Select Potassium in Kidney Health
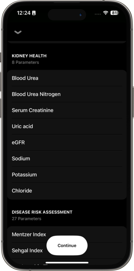The image size is (134, 271). [x=67, y=175]
